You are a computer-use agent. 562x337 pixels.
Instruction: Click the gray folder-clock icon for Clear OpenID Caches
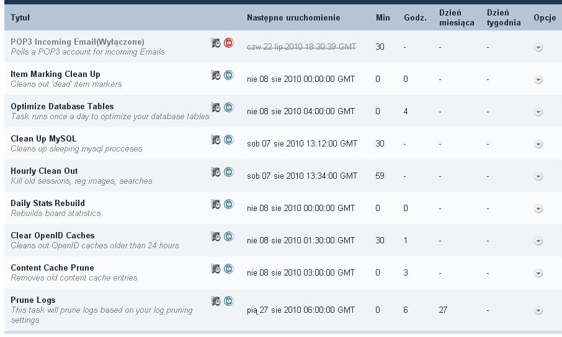point(216,236)
